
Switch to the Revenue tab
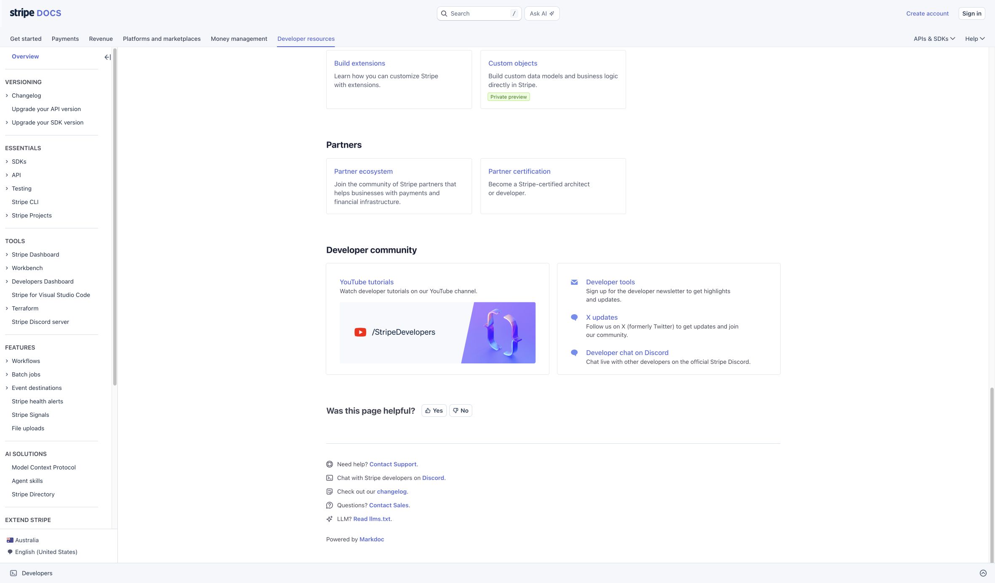[x=101, y=39]
